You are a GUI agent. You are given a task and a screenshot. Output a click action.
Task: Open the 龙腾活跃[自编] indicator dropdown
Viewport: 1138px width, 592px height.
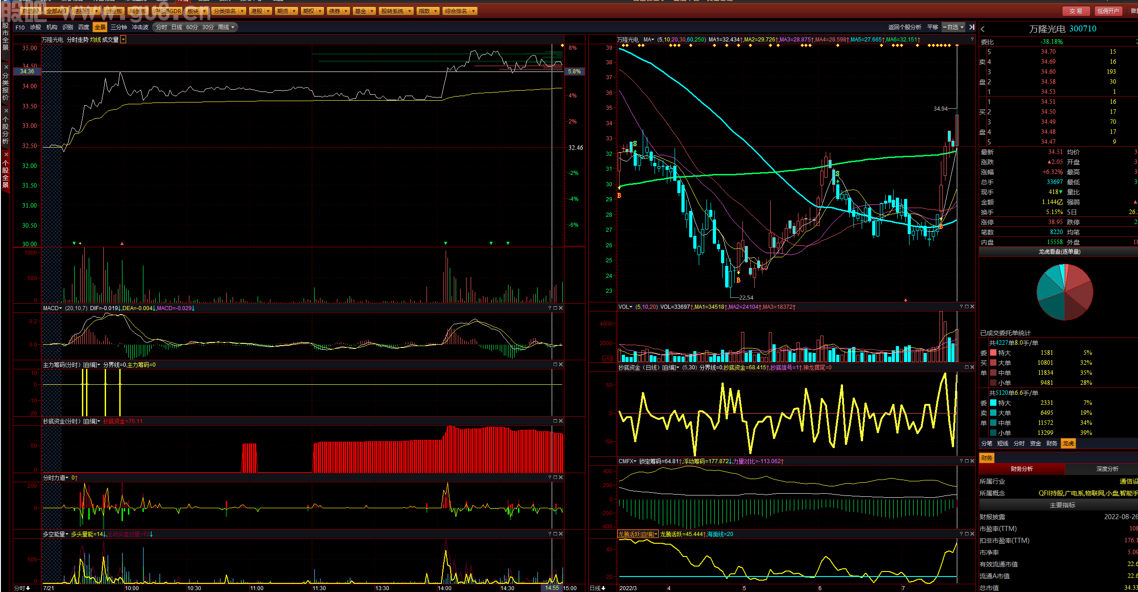[638, 534]
